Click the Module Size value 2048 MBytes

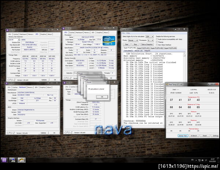click(x=30, y=42)
